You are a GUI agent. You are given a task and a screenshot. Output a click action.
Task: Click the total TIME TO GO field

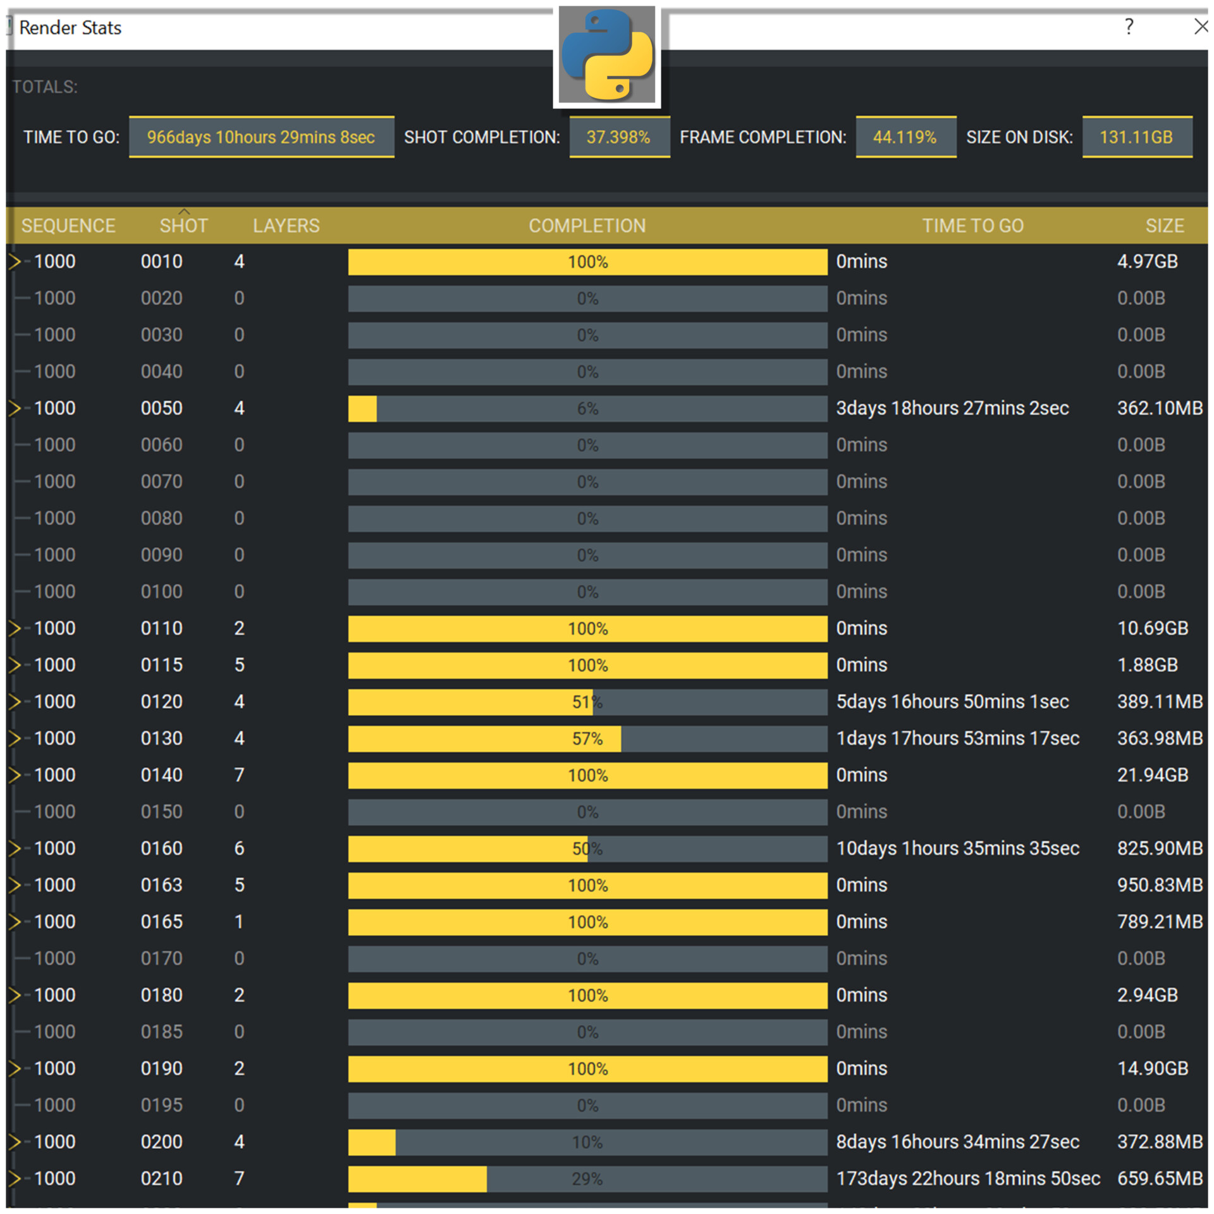pos(261,137)
